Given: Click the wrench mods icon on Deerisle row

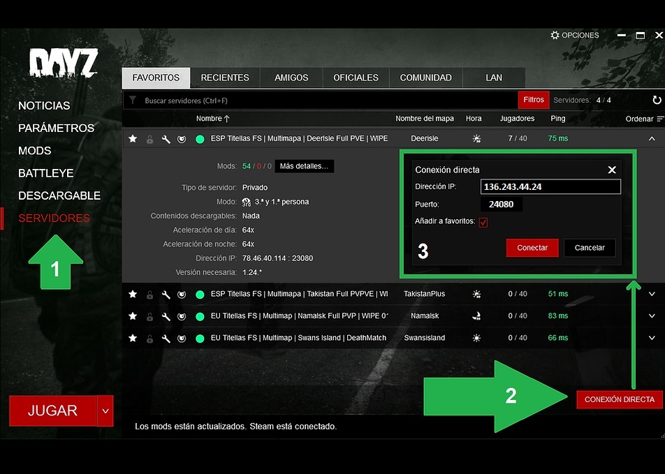Looking at the screenshot, I should click(166, 139).
